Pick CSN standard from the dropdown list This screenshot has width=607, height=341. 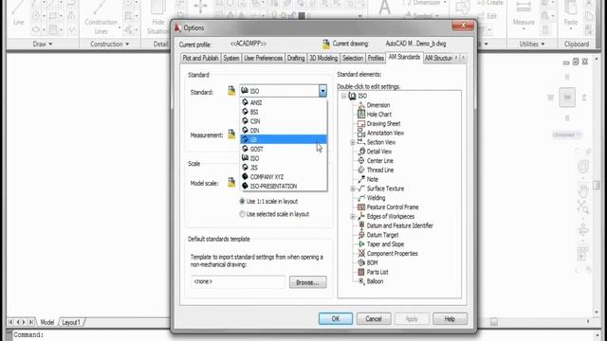pos(283,121)
